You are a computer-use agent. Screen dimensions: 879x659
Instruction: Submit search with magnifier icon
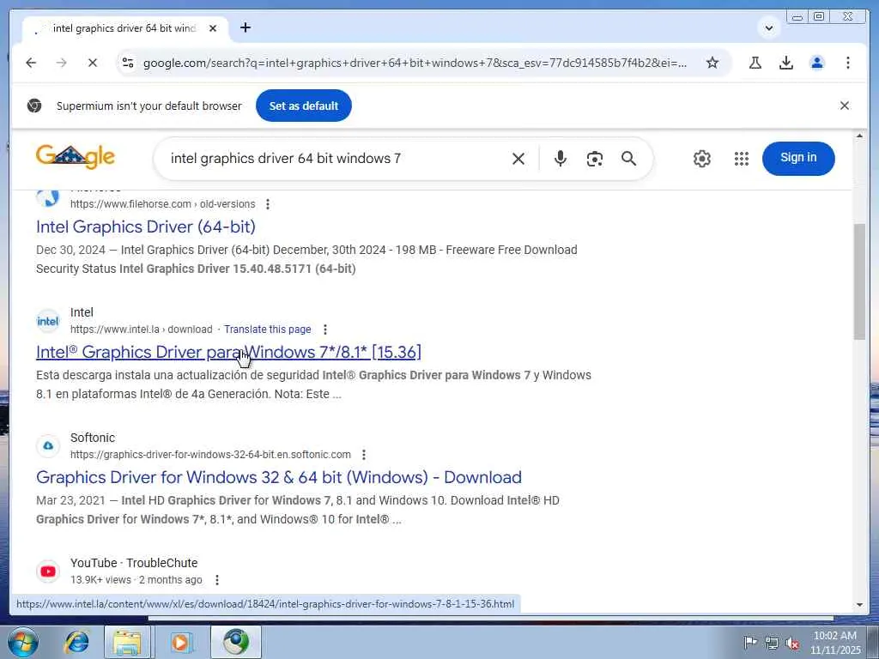tap(629, 159)
